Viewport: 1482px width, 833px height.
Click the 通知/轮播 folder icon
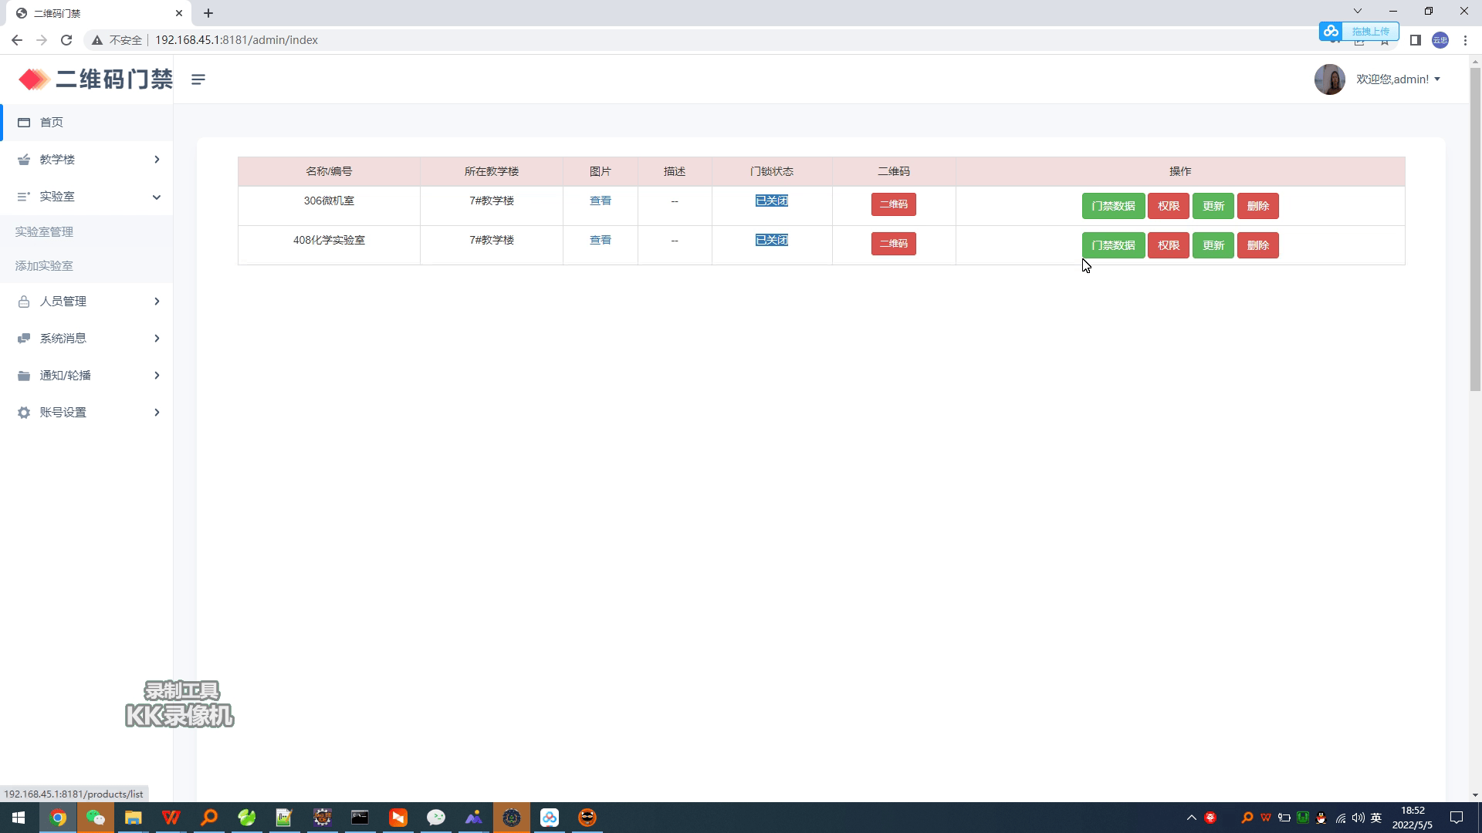click(x=24, y=376)
